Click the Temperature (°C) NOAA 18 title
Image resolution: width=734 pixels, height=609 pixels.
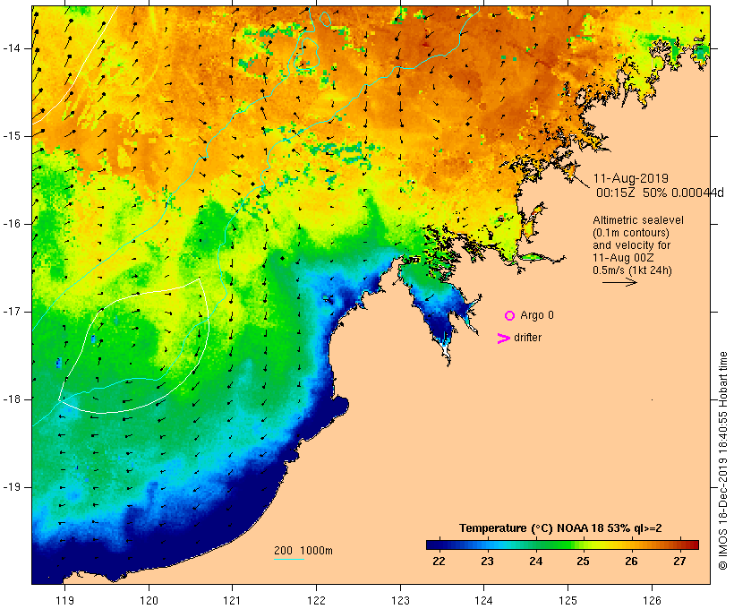560,528
